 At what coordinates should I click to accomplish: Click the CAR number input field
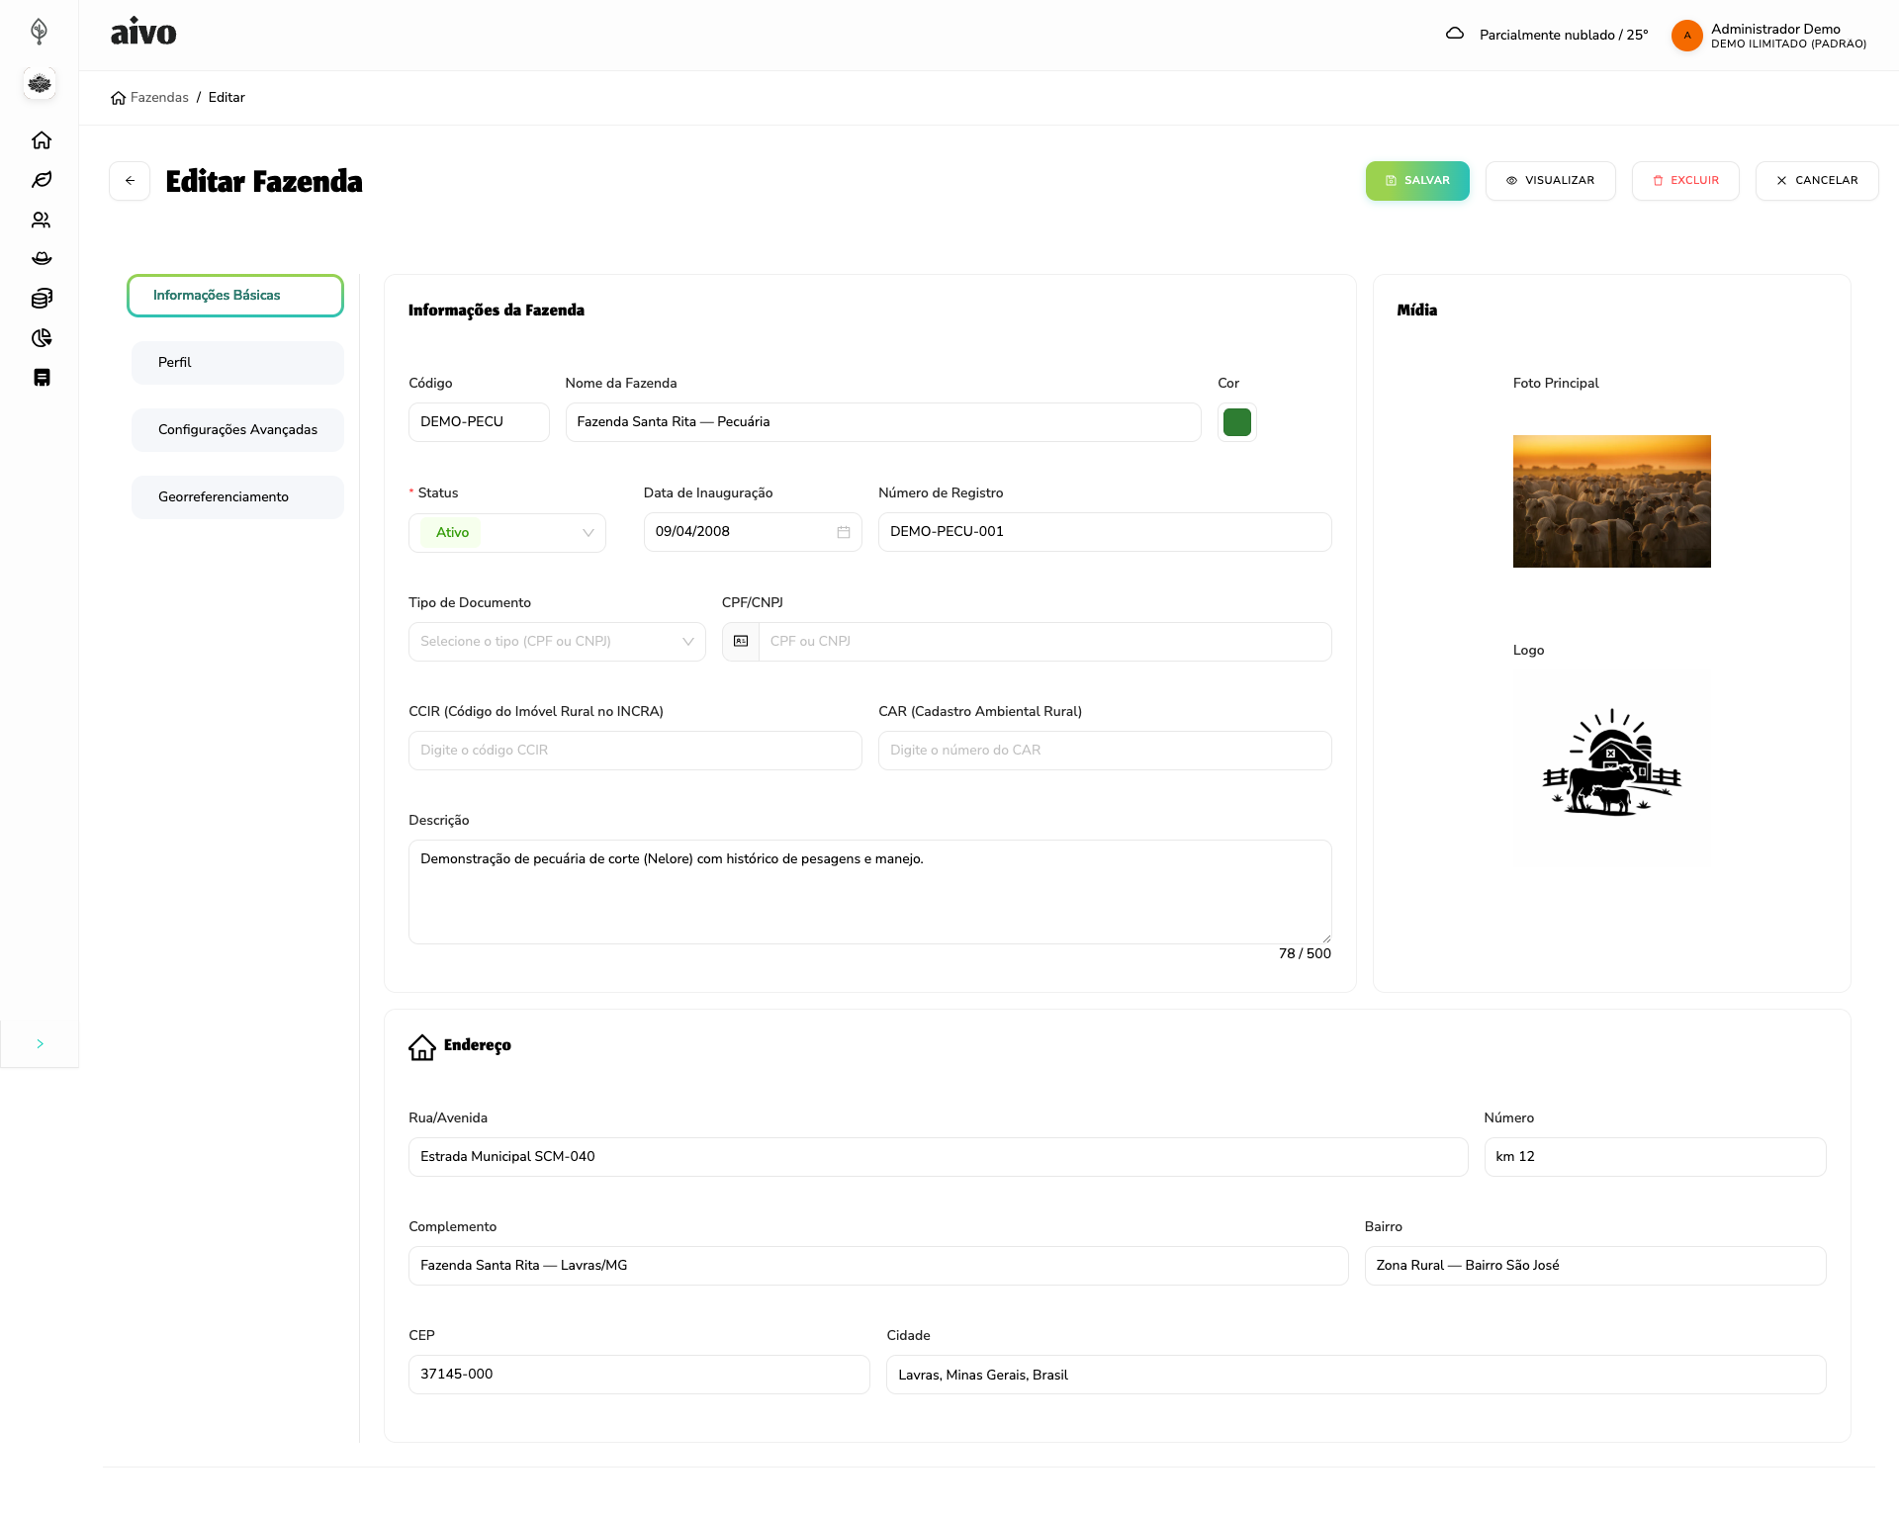1105,751
